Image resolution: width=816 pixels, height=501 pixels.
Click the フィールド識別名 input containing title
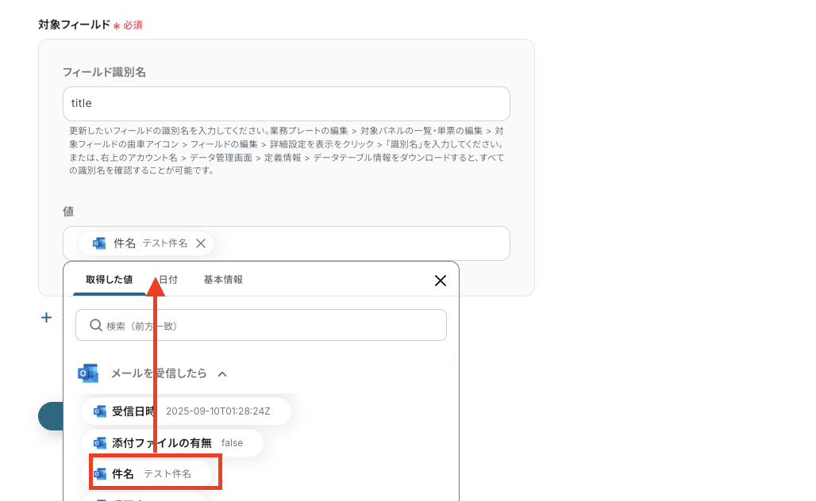[287, 104]
